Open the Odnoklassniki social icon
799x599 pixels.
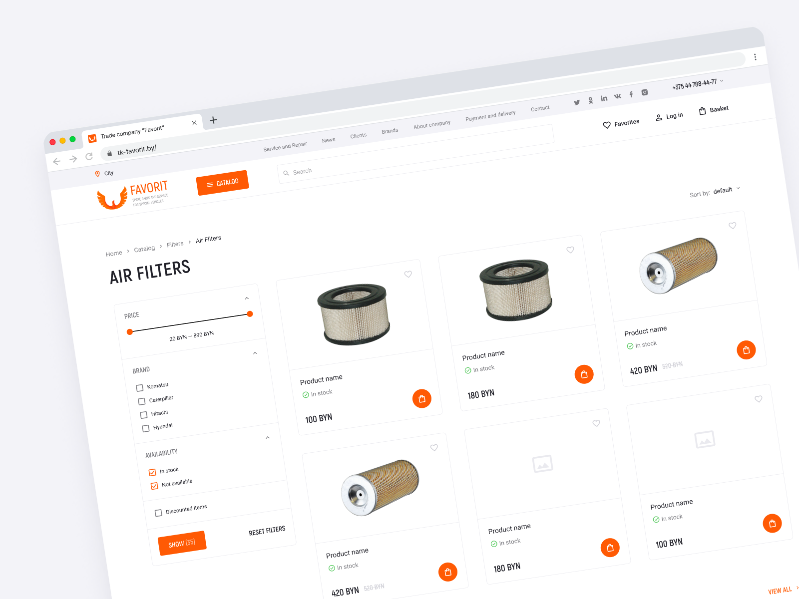pos(590,100)
